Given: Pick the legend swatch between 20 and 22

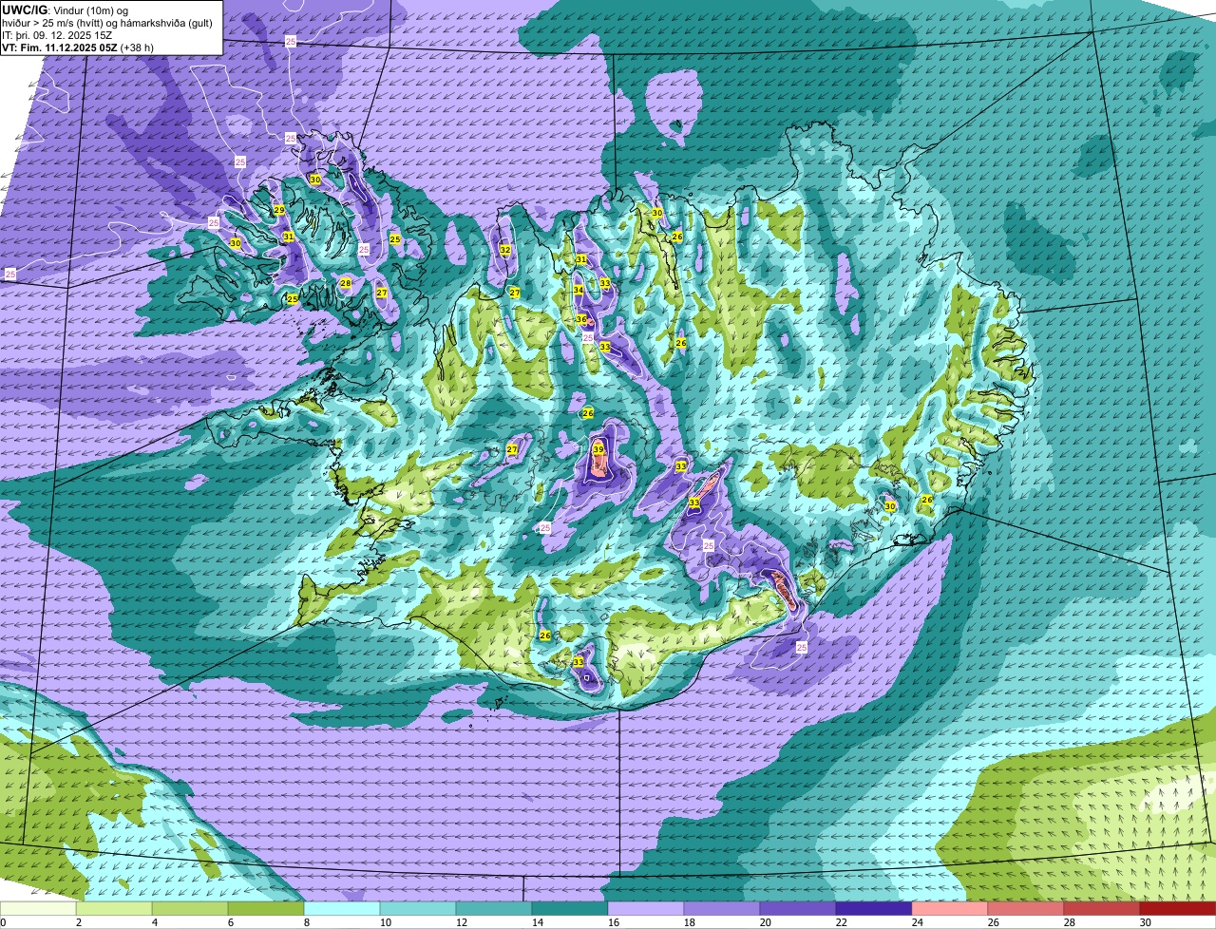Looking at the screenshot, I should click(798, 909).
